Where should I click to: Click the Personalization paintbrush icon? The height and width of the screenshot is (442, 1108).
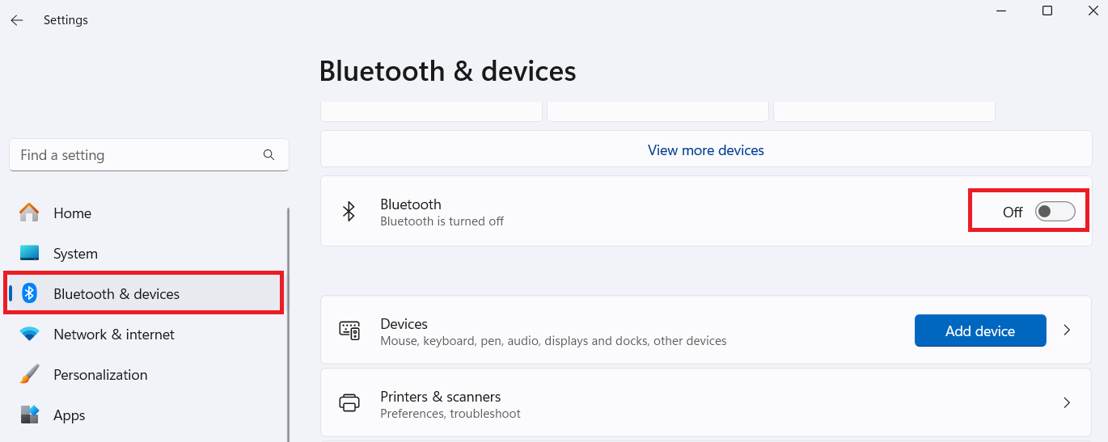29,374
